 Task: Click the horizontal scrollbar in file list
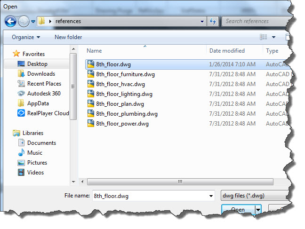pyautogui.click(x=179, y=182)
